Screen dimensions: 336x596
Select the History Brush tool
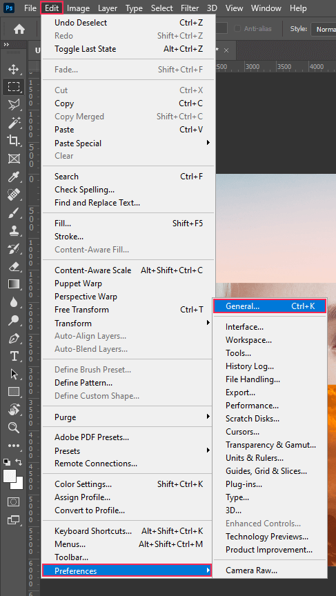coord(14,249)
